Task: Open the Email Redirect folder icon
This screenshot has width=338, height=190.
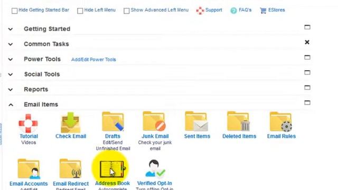Action: pyautogui.click(x=70, y=168)
